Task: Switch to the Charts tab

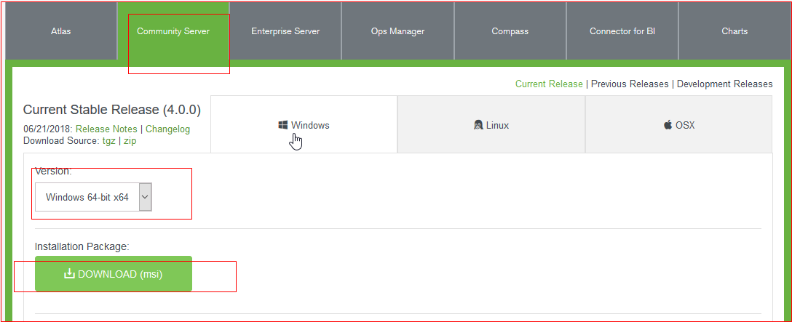Action: (x=734, y=31)
